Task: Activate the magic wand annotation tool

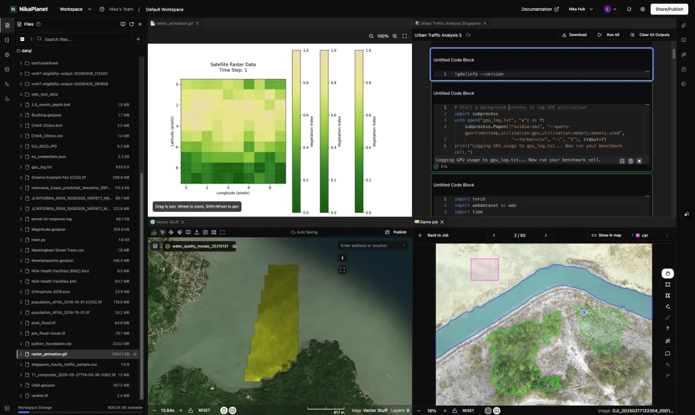Action: [x=668, y=341]
